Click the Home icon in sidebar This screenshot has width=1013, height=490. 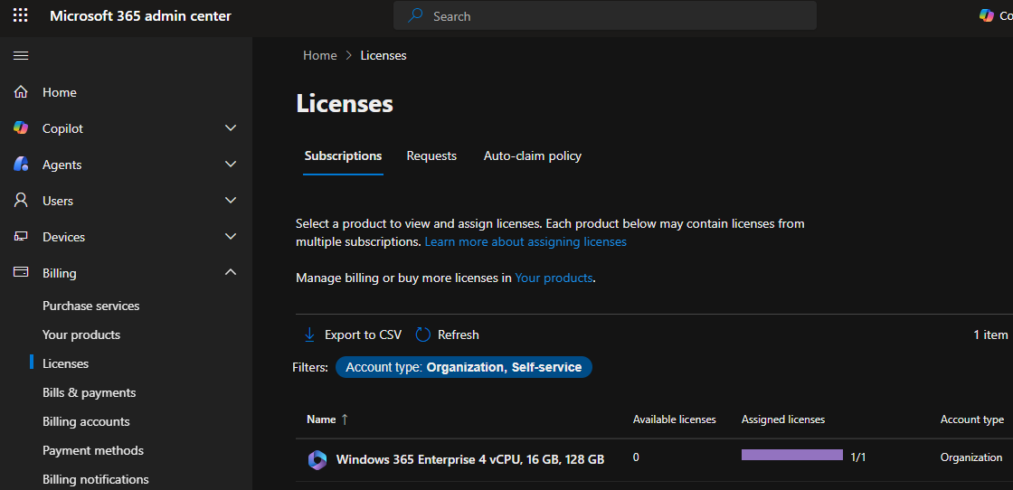tap(21, 92)
